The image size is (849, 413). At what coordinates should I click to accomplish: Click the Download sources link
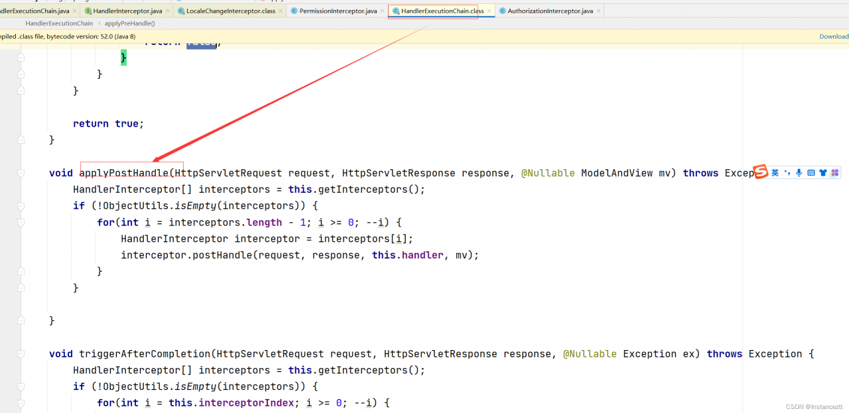click(834, 36)
